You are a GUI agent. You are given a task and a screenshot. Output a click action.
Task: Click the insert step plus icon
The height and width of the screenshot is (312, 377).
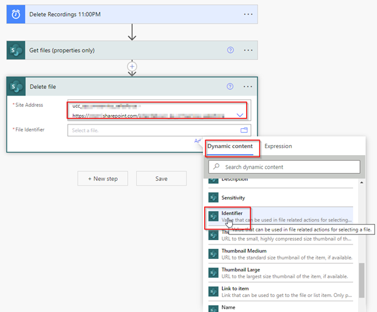132,66
